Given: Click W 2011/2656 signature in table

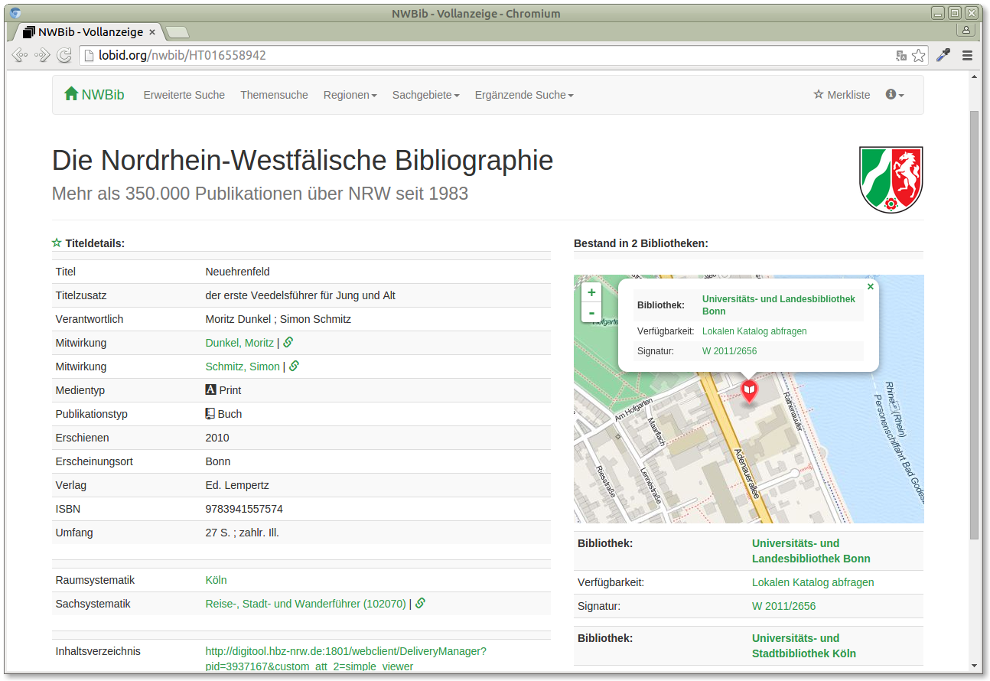Looking at the screenshot, I should coord(783,606).
